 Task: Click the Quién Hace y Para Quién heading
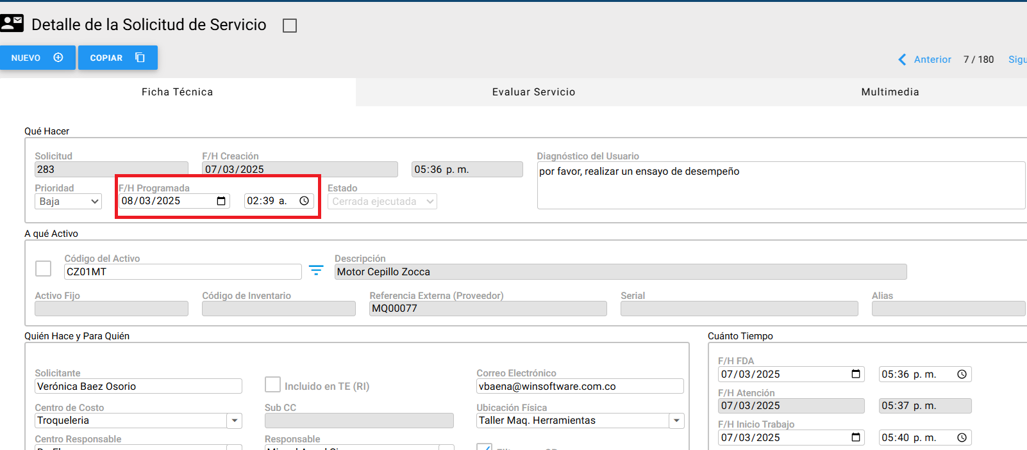click(77, 336)
